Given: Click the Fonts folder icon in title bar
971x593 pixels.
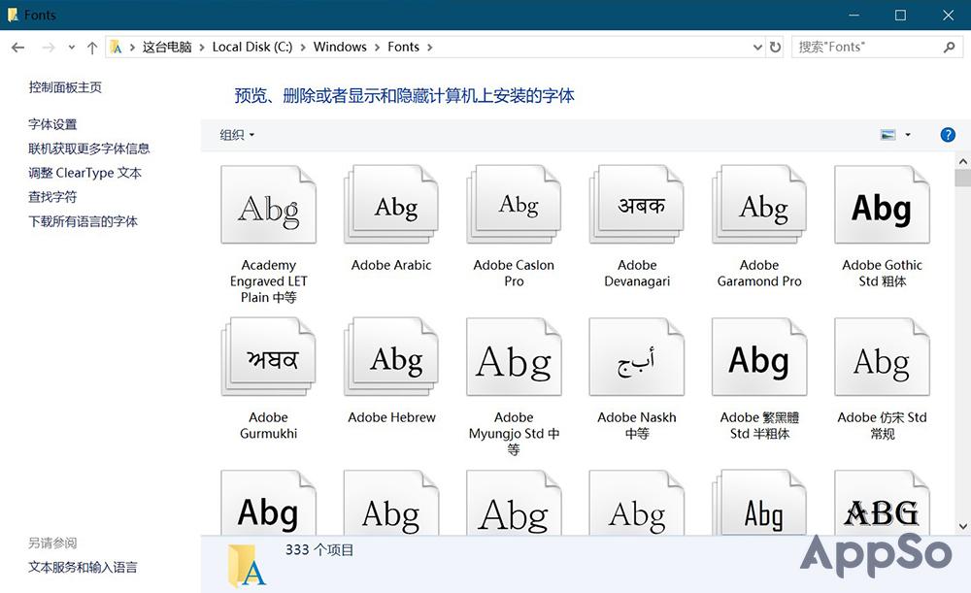Looking at the screenshot, I should 13,15.
